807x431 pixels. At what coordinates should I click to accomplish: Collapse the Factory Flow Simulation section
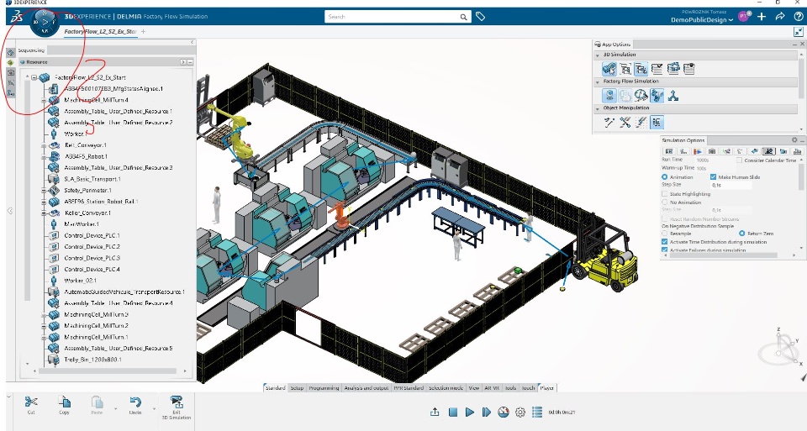[598, 81]
